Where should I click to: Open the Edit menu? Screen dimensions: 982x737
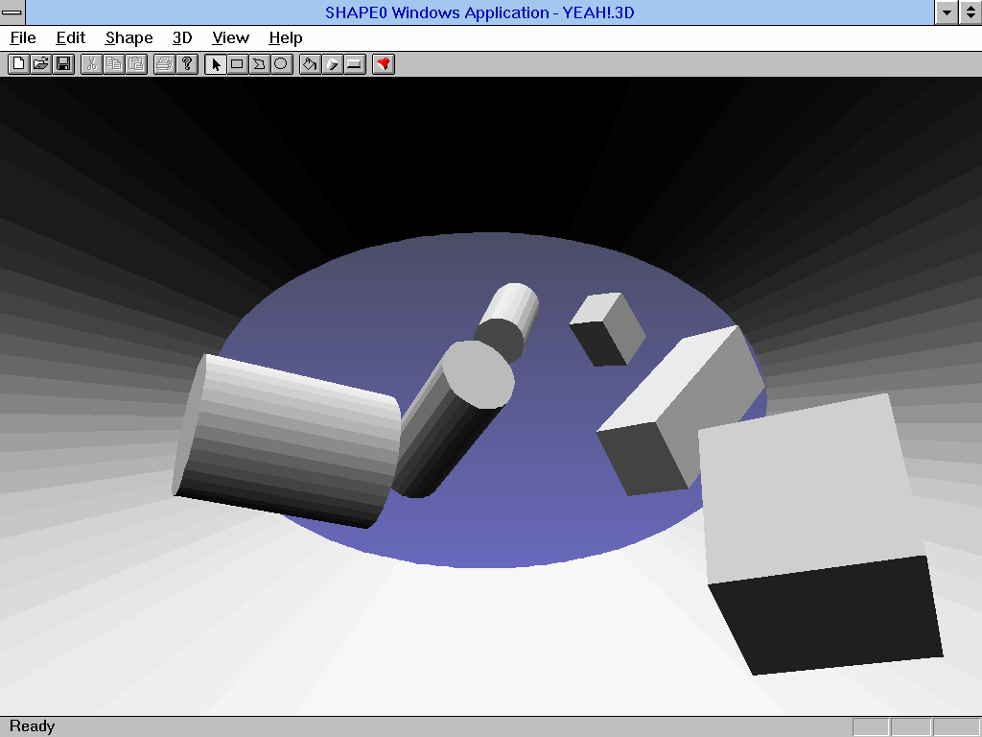(71, 38)
